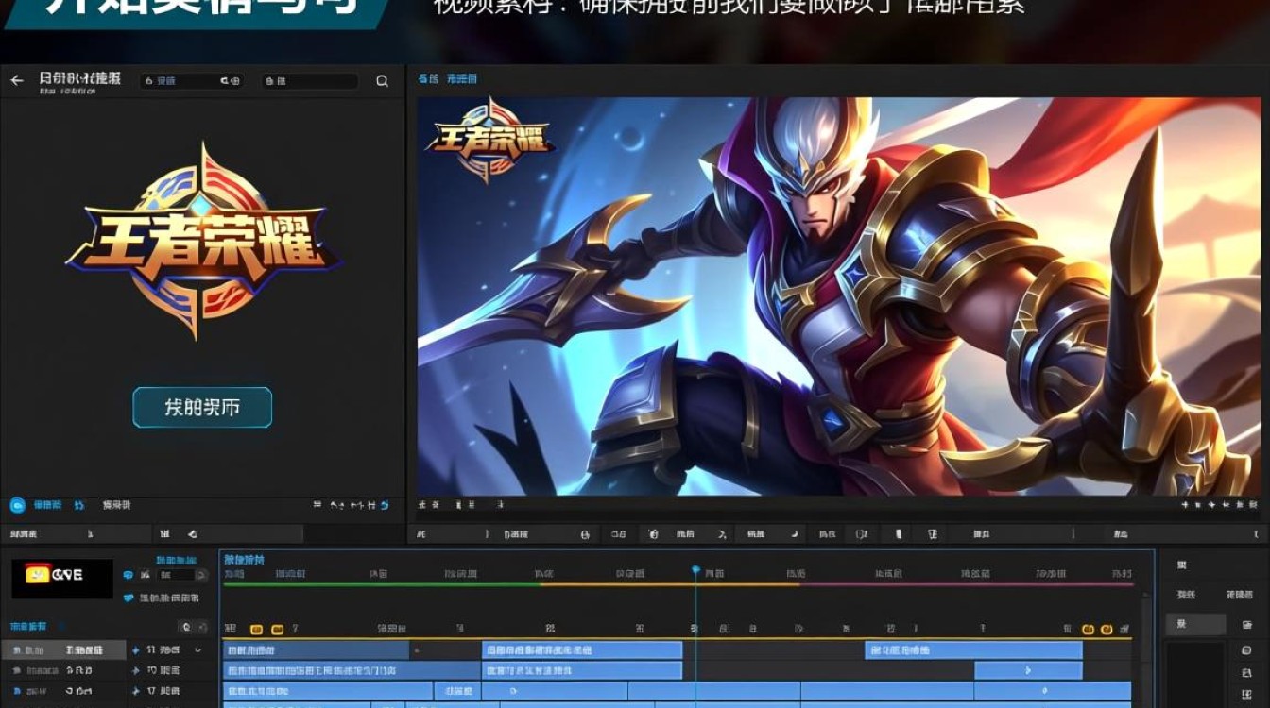1270x708 pixels.
Task: Click the magnifier search icon in media panel
Action: tap(382, 81)
